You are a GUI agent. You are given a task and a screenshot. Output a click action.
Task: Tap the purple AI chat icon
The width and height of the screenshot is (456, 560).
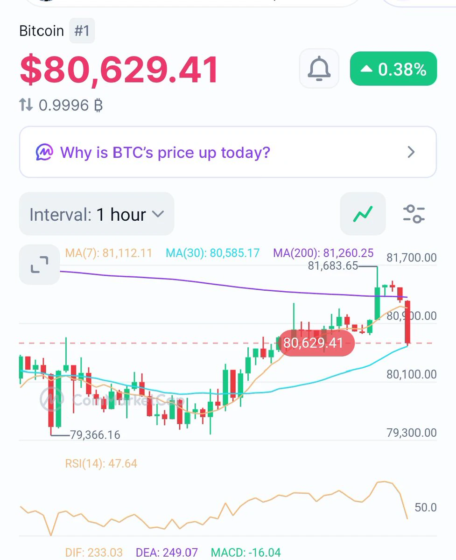pyautogui.click(x=44, y=152)
